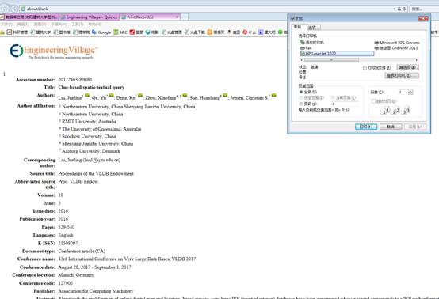Viewport: 439px width, 299px height.
Task: Click right arrow of printer list scrollbar
Action: tap(417, 60)
